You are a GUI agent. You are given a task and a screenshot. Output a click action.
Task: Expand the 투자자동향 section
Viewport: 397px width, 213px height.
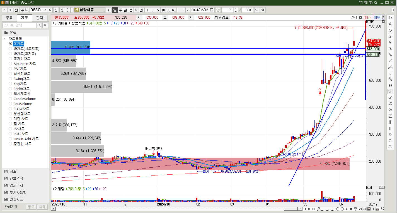pos(6,192)
